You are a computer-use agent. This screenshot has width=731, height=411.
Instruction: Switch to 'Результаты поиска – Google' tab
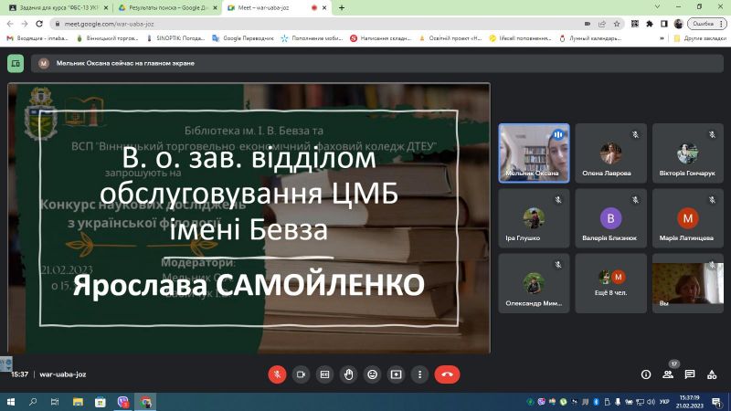[x=168, y=8]
